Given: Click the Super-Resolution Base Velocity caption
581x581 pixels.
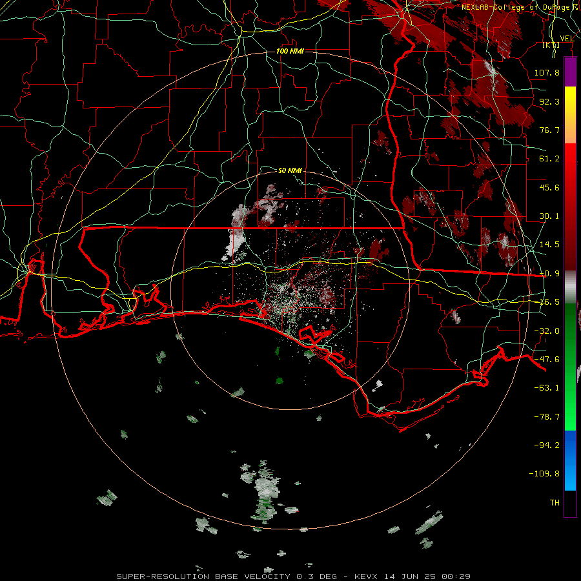Looking at the screenshot, I should [294, 576].
